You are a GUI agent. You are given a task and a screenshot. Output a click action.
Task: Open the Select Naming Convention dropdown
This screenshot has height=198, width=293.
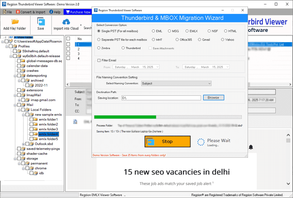tap(176, 84)
